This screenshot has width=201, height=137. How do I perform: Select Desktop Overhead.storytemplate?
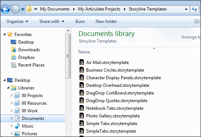(118, 85)
